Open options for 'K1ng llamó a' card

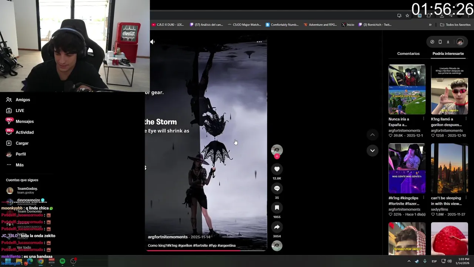point(466,119)
